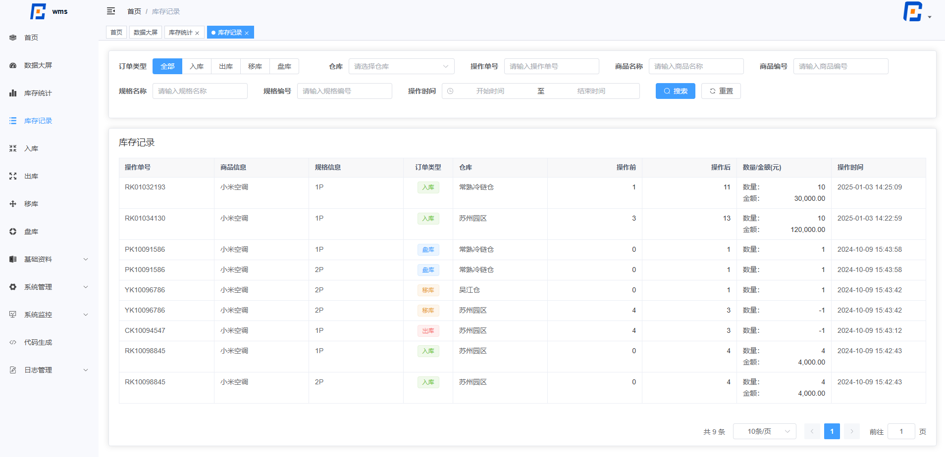Viewport: 945px width, 457px height.
Task: Click the 首页 home icon in sidebar
Action: point(13,38)
